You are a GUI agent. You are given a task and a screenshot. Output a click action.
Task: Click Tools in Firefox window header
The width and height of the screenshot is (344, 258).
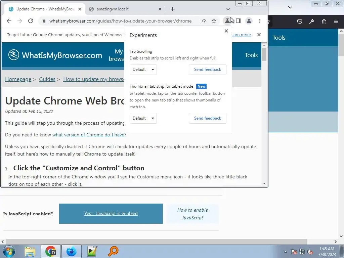click(279, 38)
